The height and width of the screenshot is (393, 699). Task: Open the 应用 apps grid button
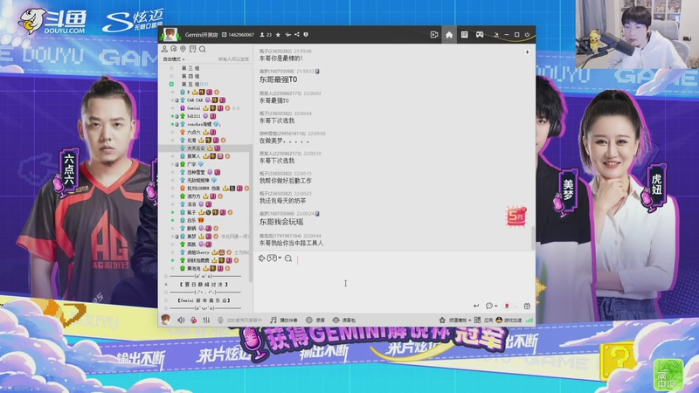(484, 320)
